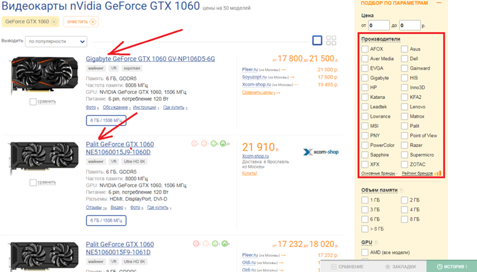Open Gigabyte GeForce GTX 1060 GV-NP106D5-6G link
The image size is (477, 272).
pos(150,59)
